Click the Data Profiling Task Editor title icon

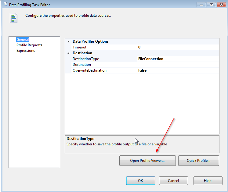(5, 5)
